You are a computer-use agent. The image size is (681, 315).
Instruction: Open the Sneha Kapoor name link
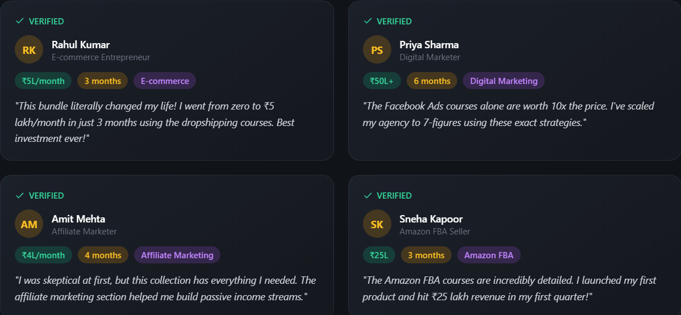coord(431,219)
